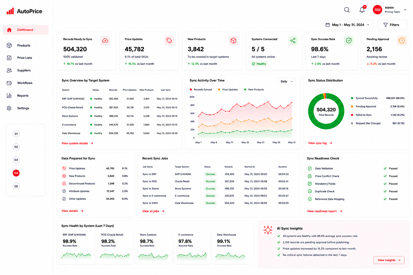Click the Workflows icon in sidebar
This screenshot has width=413, height=275.
(9, 83)
